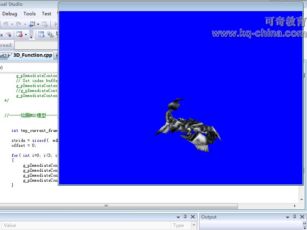Click the Navigate Backward icon

pos(32,24)
